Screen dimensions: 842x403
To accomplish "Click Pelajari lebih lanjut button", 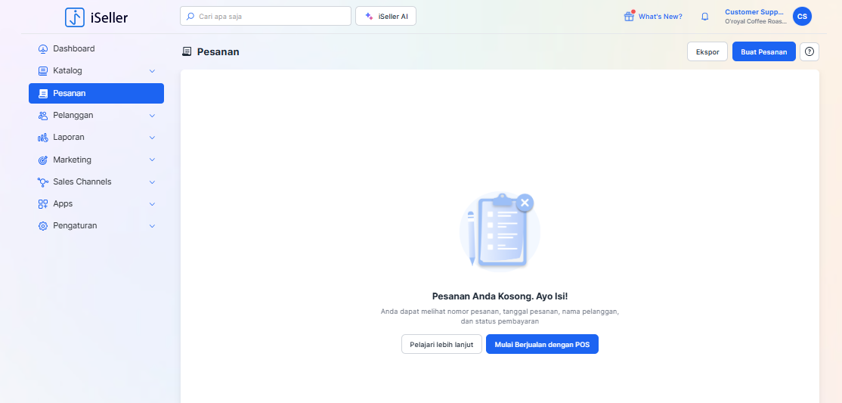I will point(441,344).
